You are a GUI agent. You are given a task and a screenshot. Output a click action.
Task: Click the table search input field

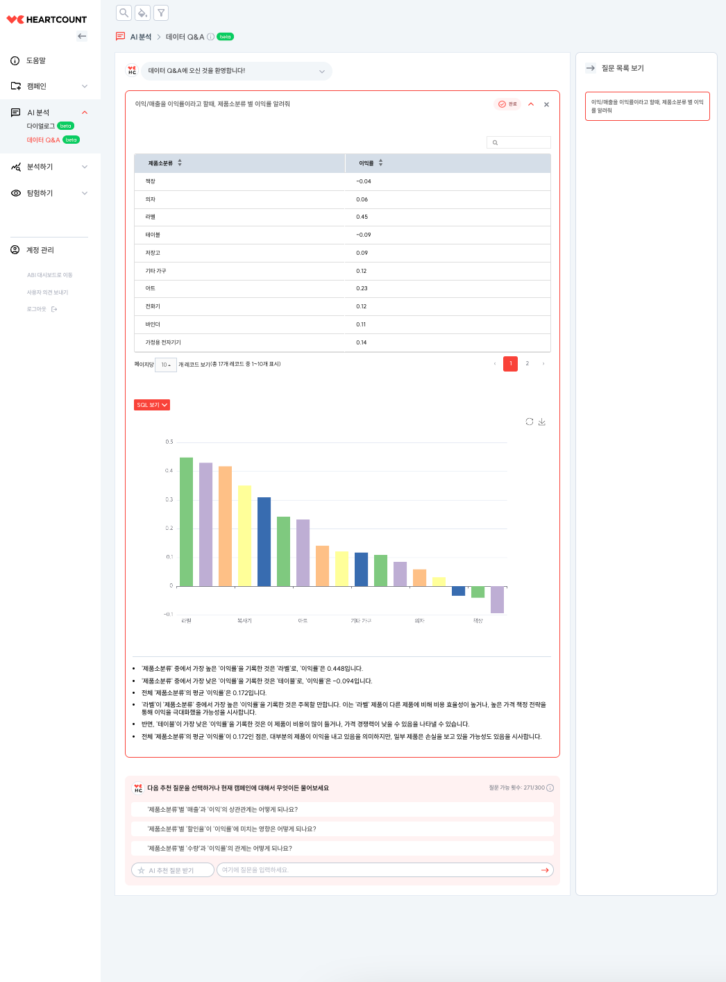[x=519, y=142]
